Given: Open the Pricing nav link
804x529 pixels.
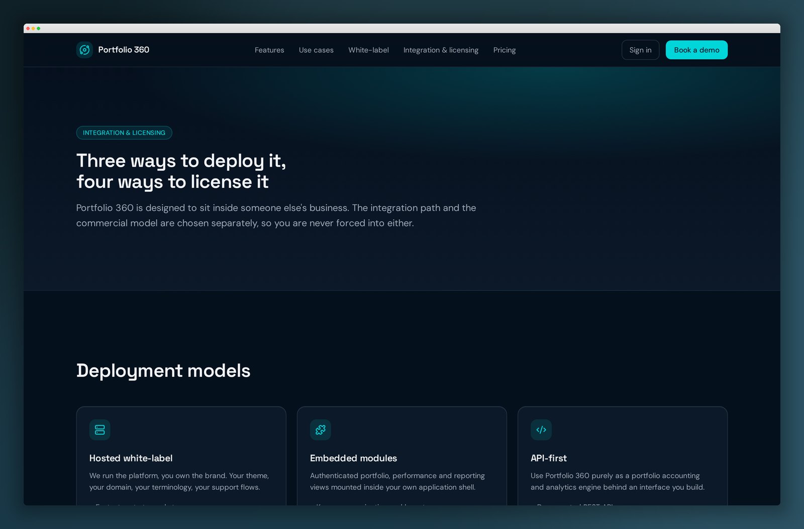Looking at the screenshot, I should [505, 50].
